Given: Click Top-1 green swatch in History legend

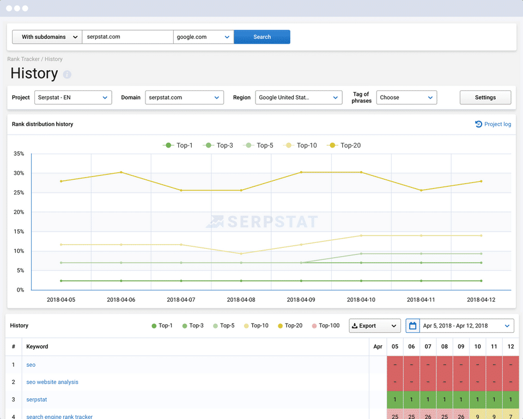Looking at the screenshot, I should (154, 326).
